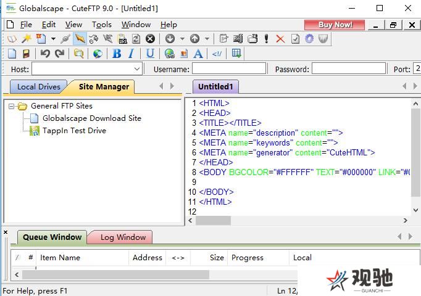
Task: Click the Insert image icon
Action: [x=184, y=54]
